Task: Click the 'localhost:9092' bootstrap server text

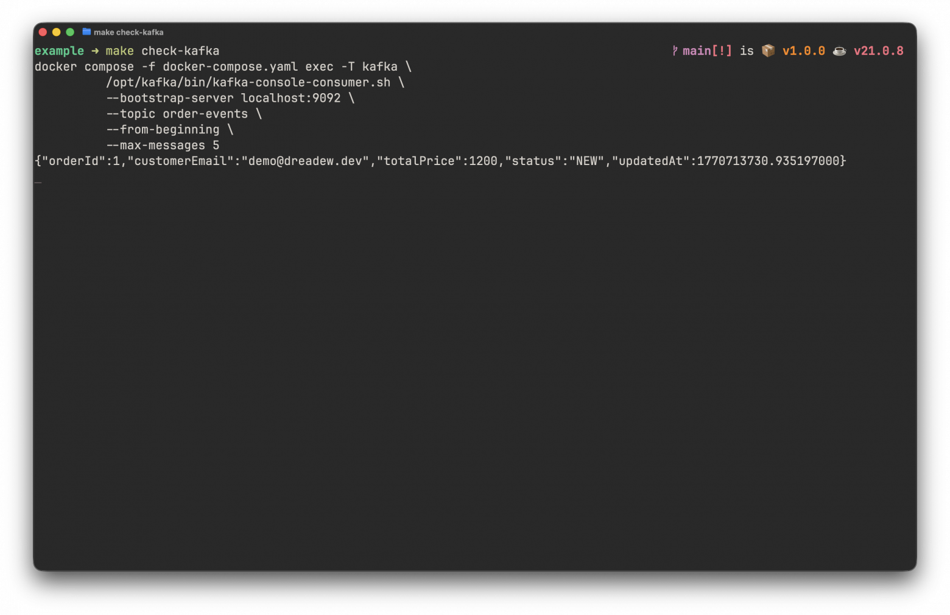Action: click(x=291, y=98)
